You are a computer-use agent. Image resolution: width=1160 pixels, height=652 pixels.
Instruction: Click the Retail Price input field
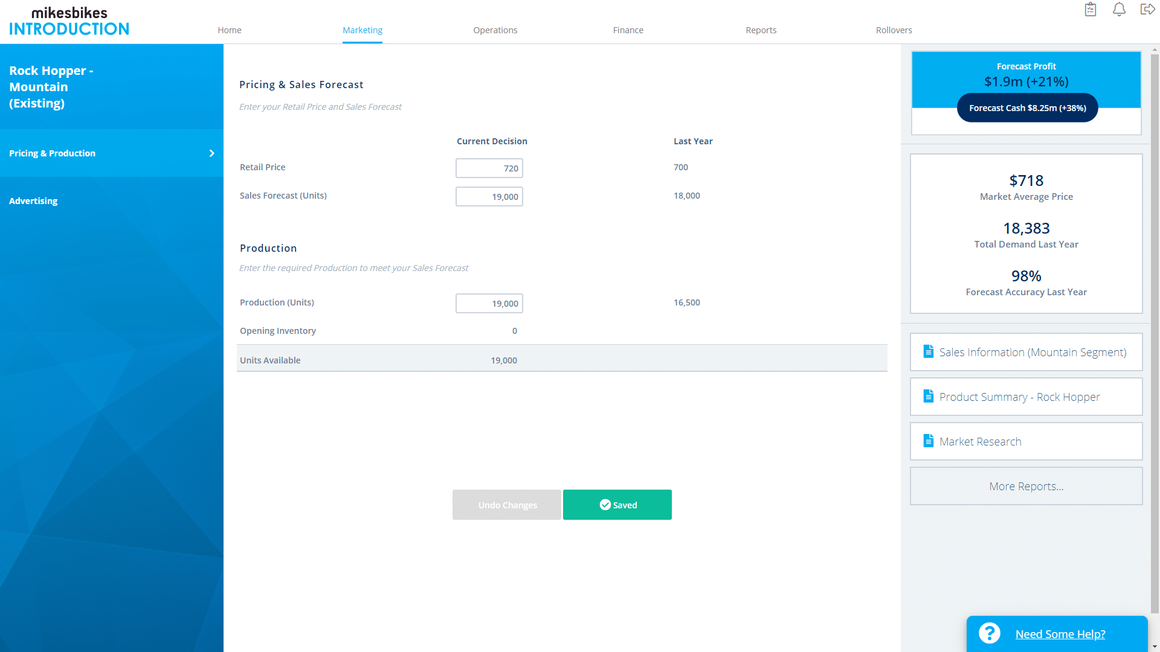[x=489, y=168]
